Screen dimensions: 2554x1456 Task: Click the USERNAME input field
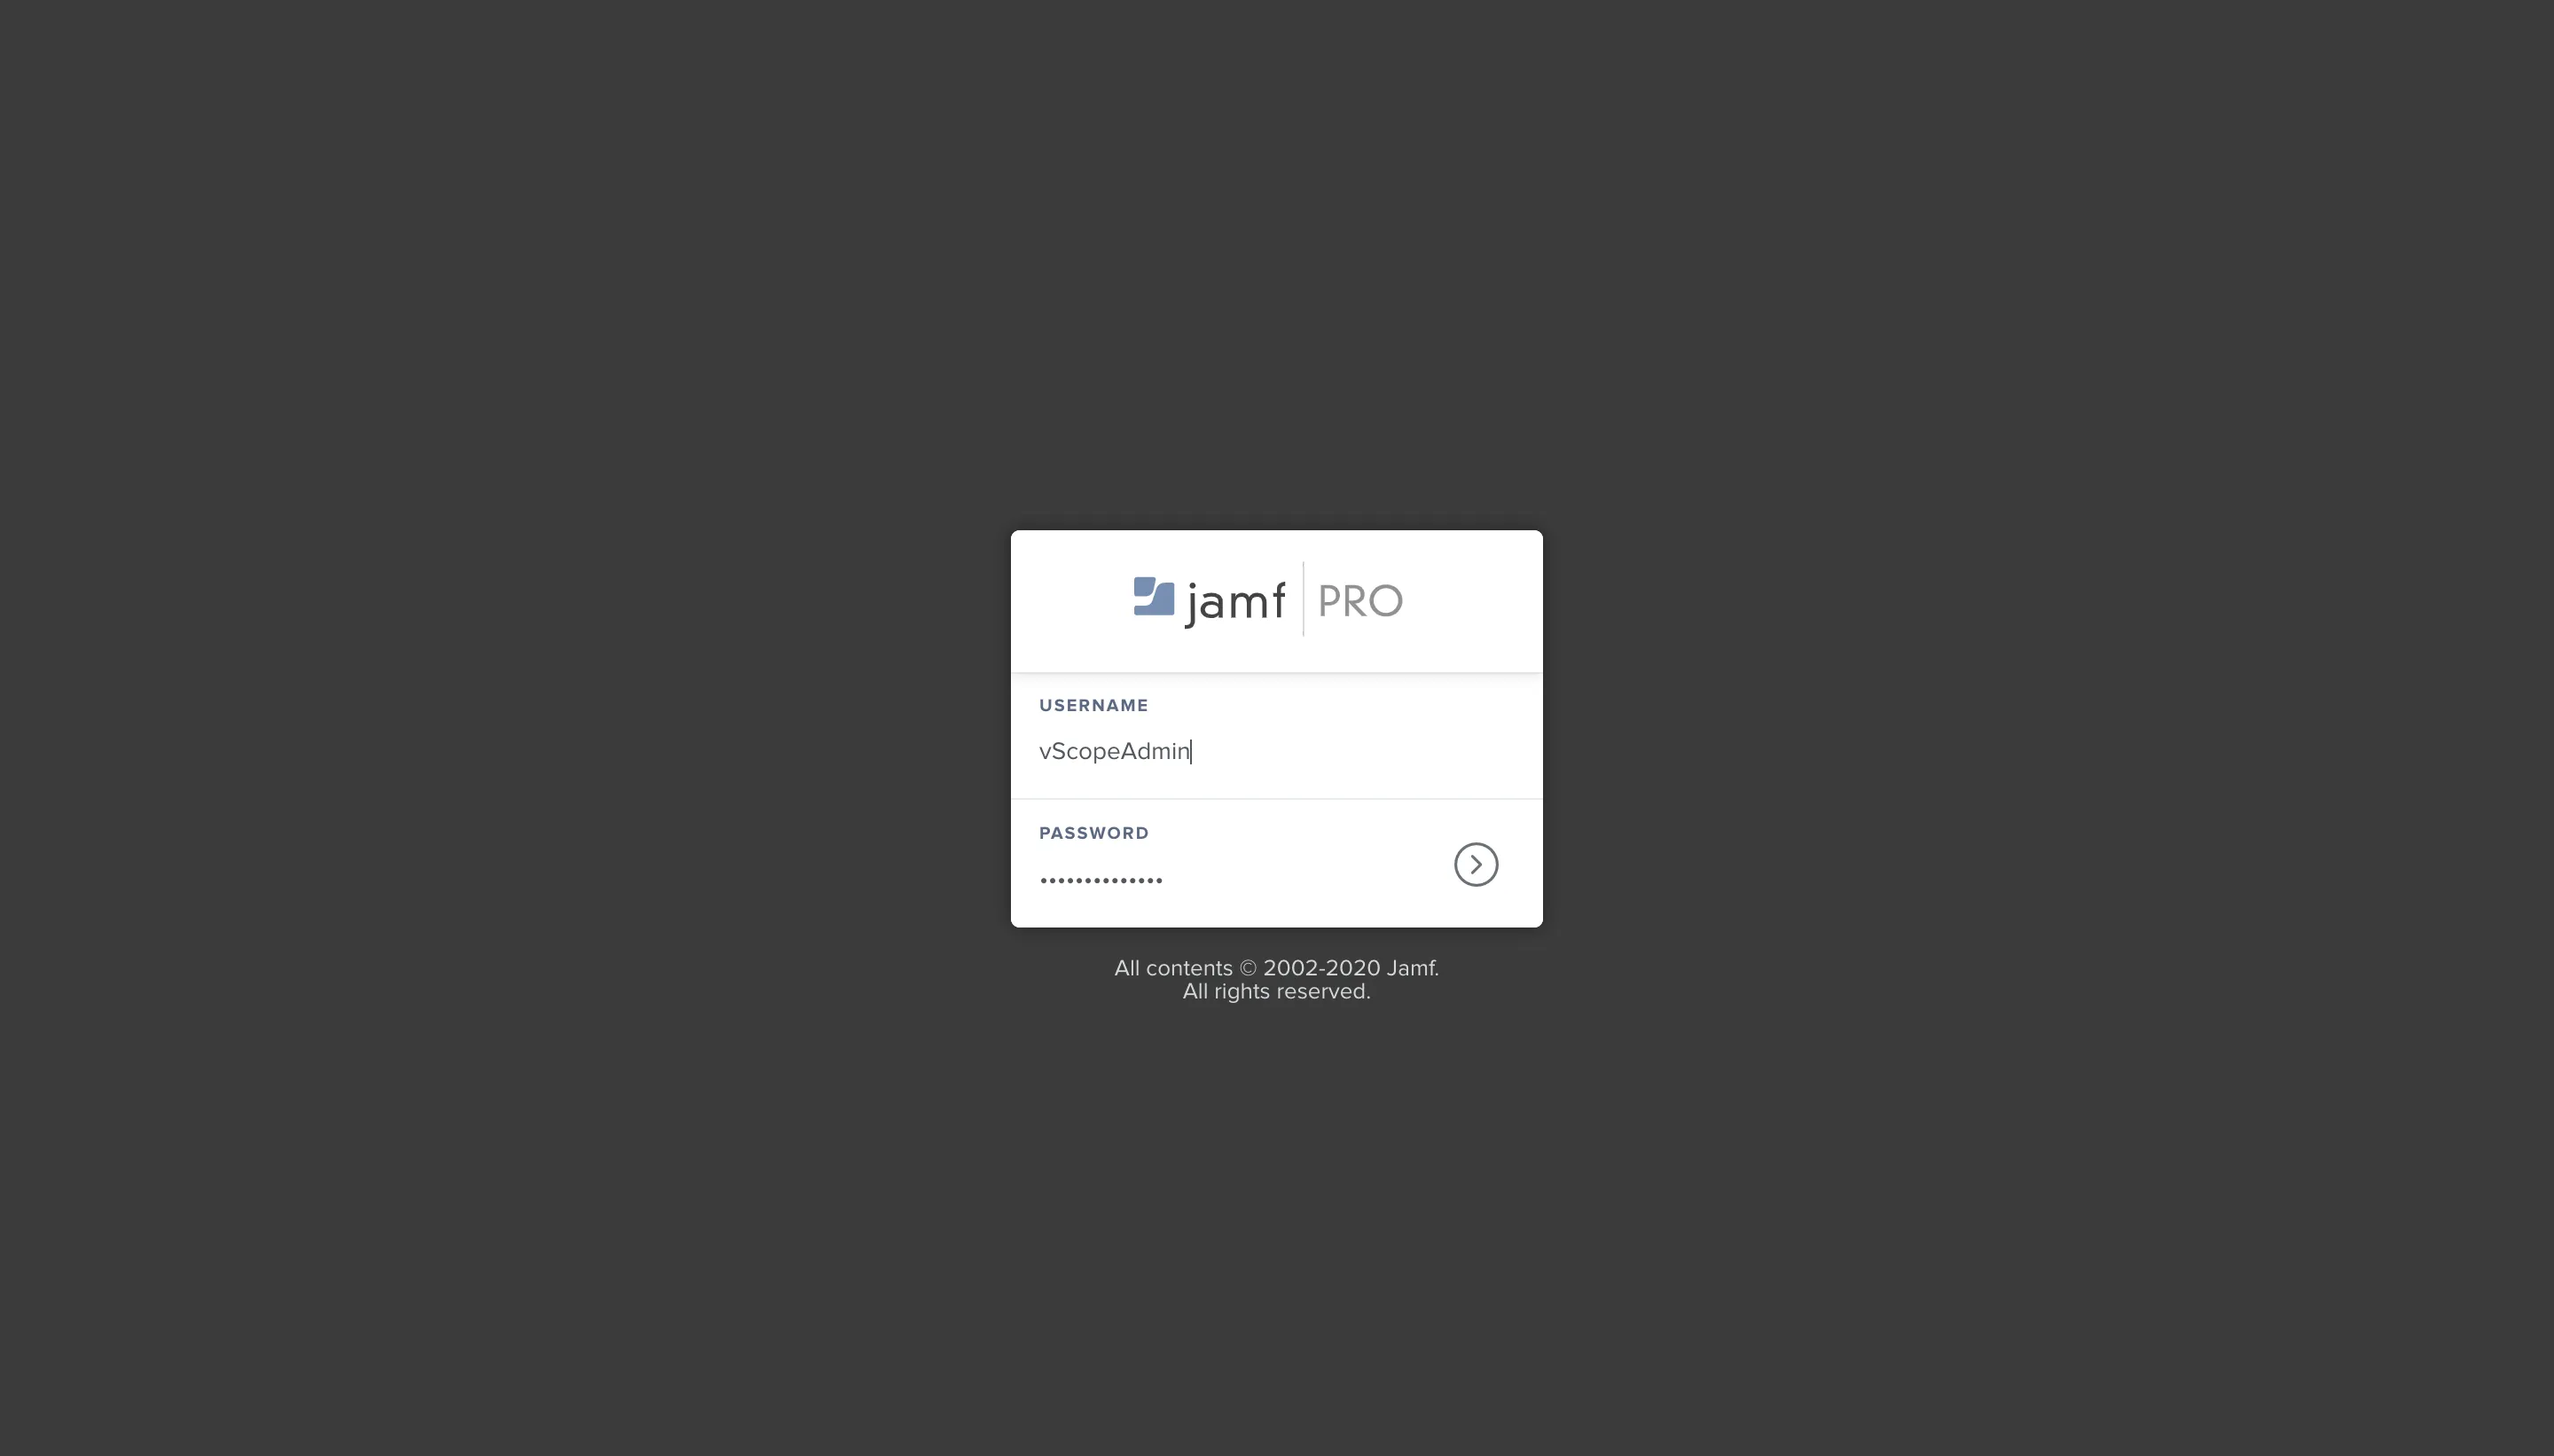[1275, 751]
